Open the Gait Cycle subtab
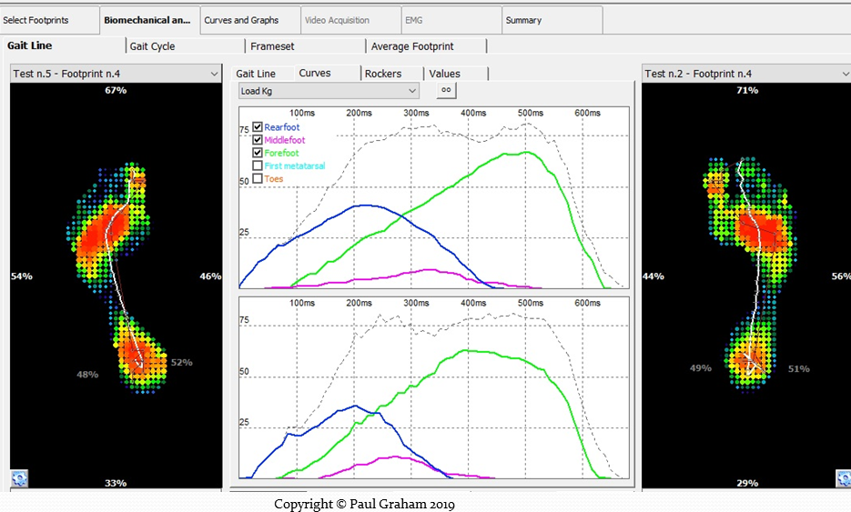This screenshot has height=512, width=851. click(x=186, y=46)
